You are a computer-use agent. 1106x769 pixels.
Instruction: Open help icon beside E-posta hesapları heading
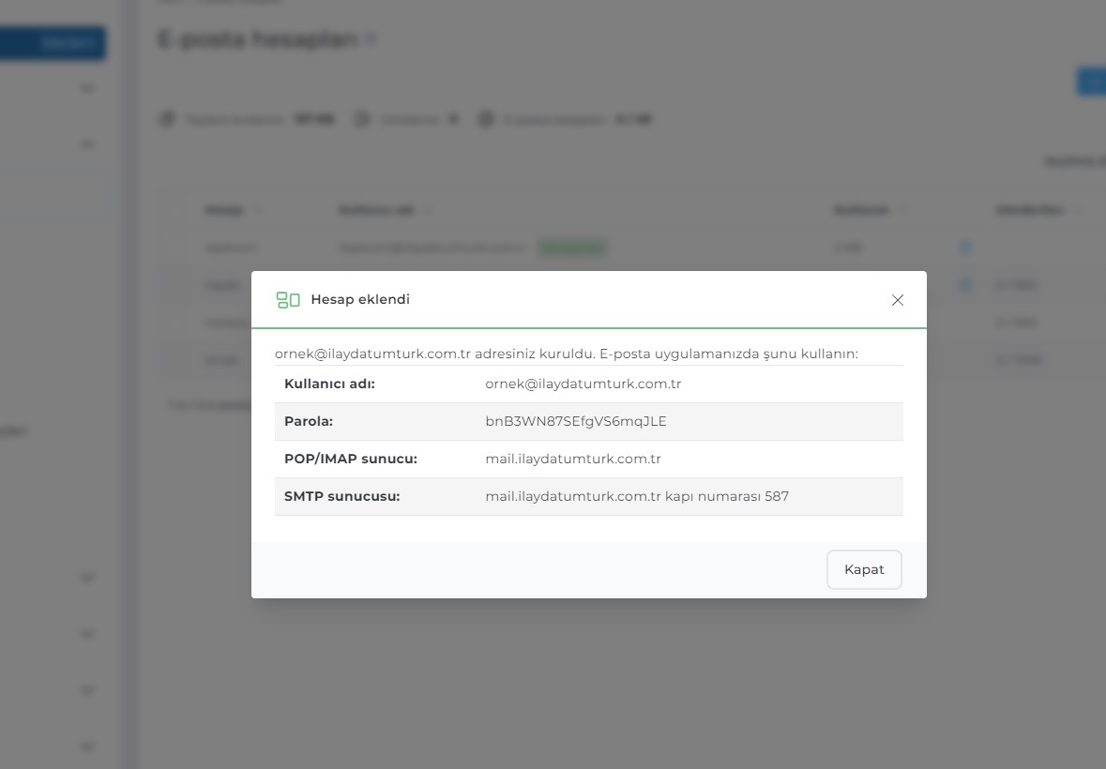point(371,39)
